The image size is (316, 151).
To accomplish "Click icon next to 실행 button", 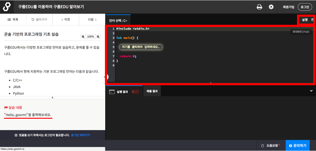I will [313, 20].
